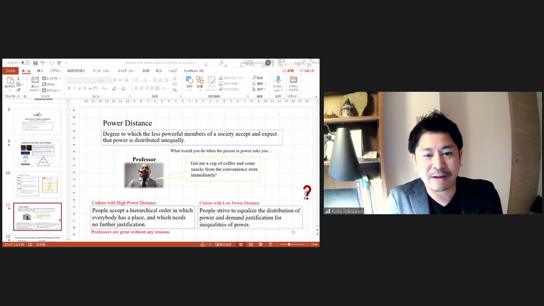The height and width of the screenshot is (306, 544).
Task: Select slide 8 thumbnail
Action: tap(37, 122)
